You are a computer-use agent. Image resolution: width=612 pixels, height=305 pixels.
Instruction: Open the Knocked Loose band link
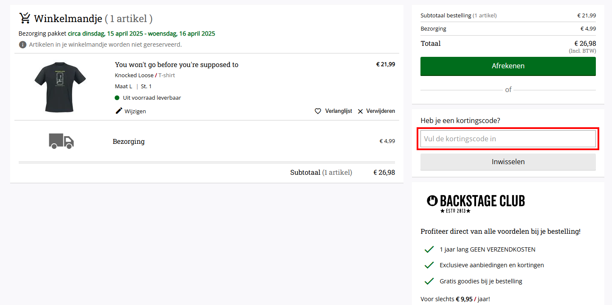tap(134, 75)
